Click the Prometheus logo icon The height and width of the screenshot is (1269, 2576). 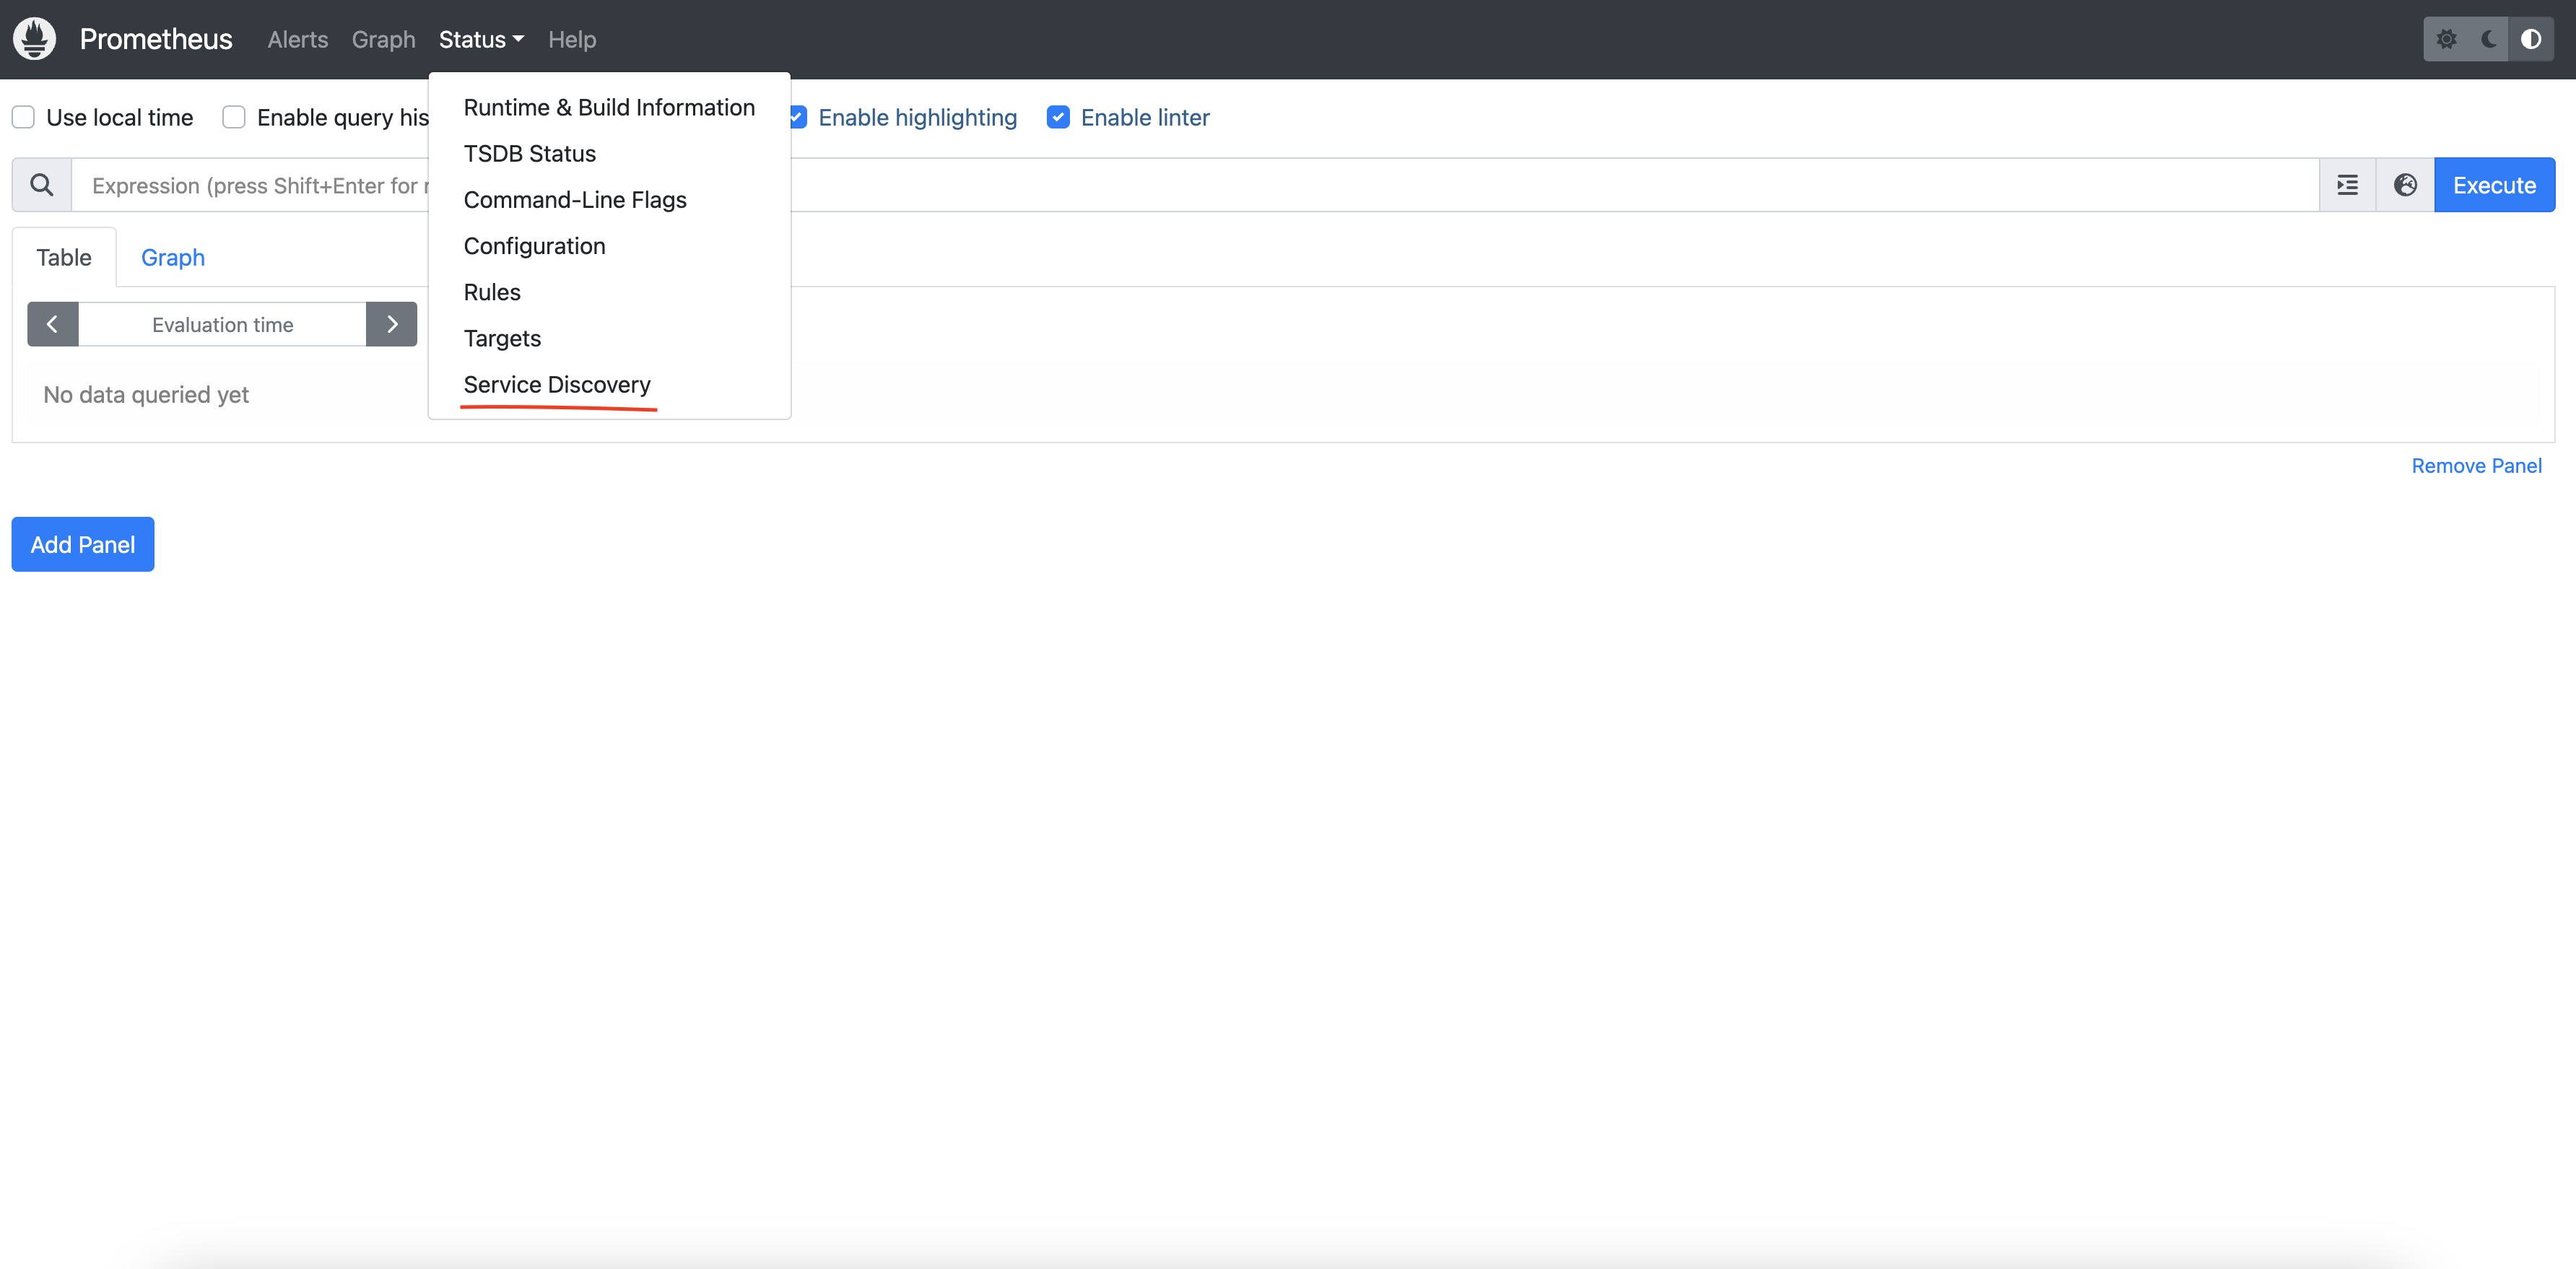point(33,38)
